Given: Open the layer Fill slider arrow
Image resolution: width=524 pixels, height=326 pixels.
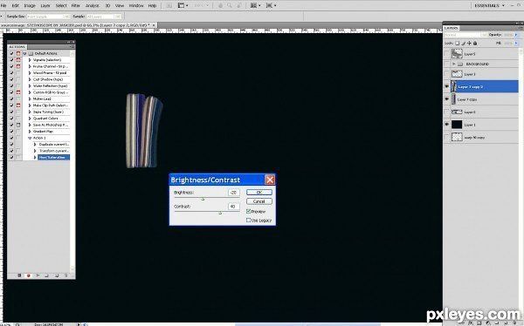Looking at the screenshot, I should coord(516,43).
